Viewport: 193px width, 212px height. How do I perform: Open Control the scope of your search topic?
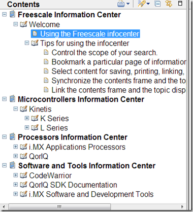(x=105, y=53)
